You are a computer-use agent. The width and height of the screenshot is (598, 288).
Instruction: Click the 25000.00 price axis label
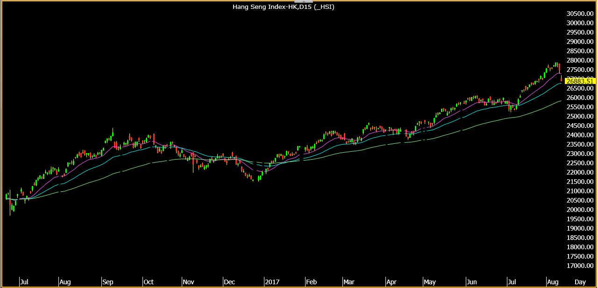(579, 116)
